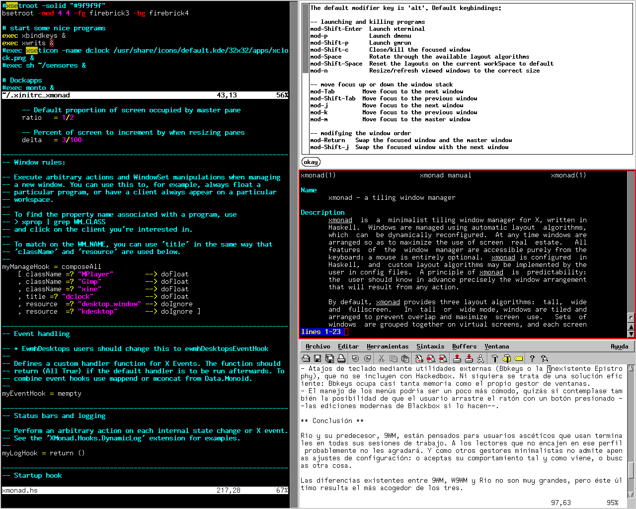Click the 'Name' heading in xmonad manual

pyautogui.click(x=309, y=190)
